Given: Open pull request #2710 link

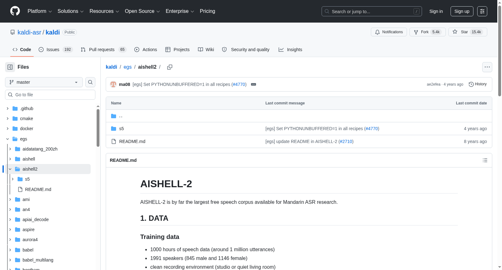Looking at the screenshot, I should click(346, 141).
